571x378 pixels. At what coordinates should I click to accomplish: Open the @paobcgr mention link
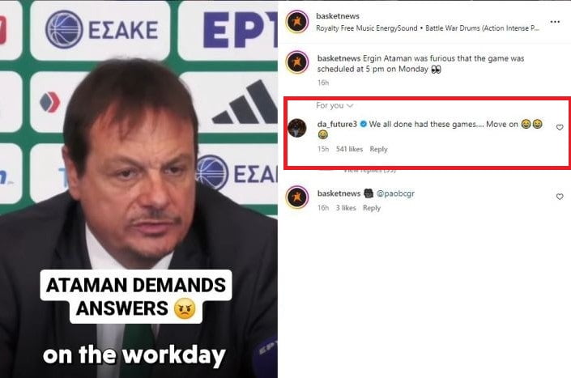[395, 193]
